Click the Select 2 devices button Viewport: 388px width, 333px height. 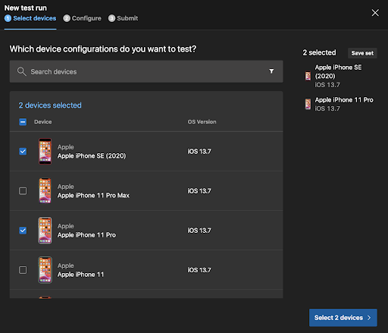pyautogui.click(x=343, y=318)
